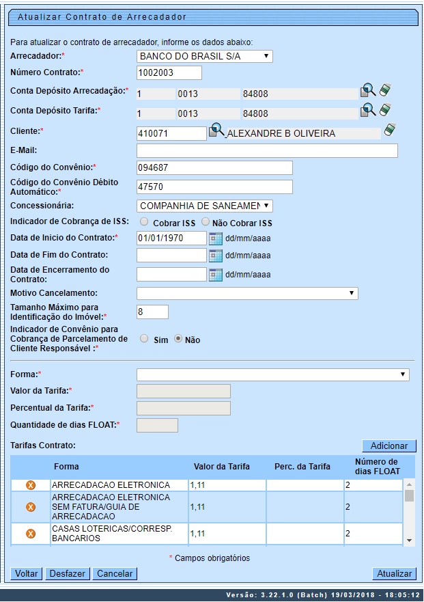This screenshot has height=602, width=424.
Task: Open calendar for Data de Encerramento do Contrato
Action: pos(216,275)
